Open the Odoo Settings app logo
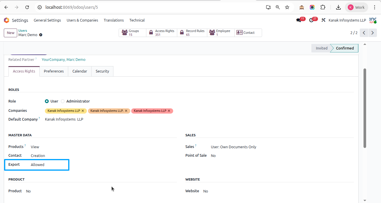This screenshot has height=203, width=381. coord(6,20)
